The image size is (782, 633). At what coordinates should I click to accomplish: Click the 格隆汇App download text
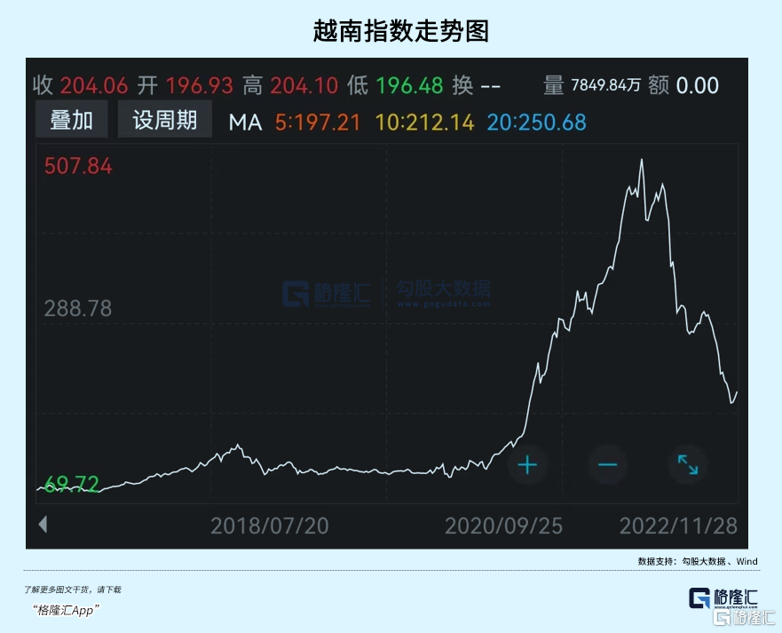click(66, 610)
